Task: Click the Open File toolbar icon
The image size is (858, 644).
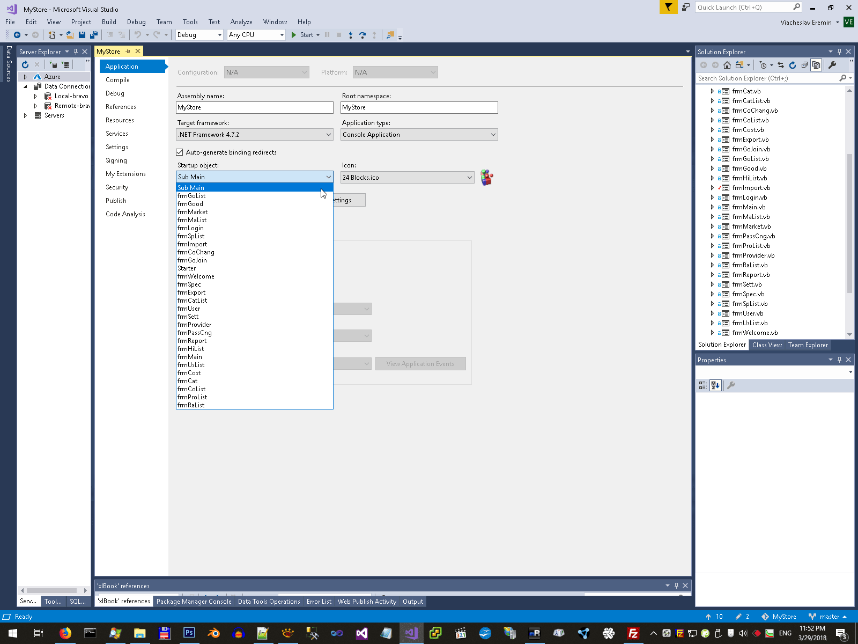Action: tap(70, 35)
